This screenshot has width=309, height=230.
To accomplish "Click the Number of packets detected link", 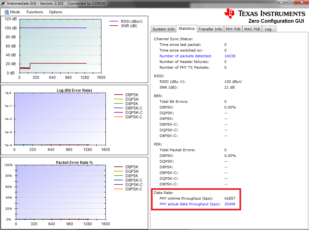I will [185, 56].
